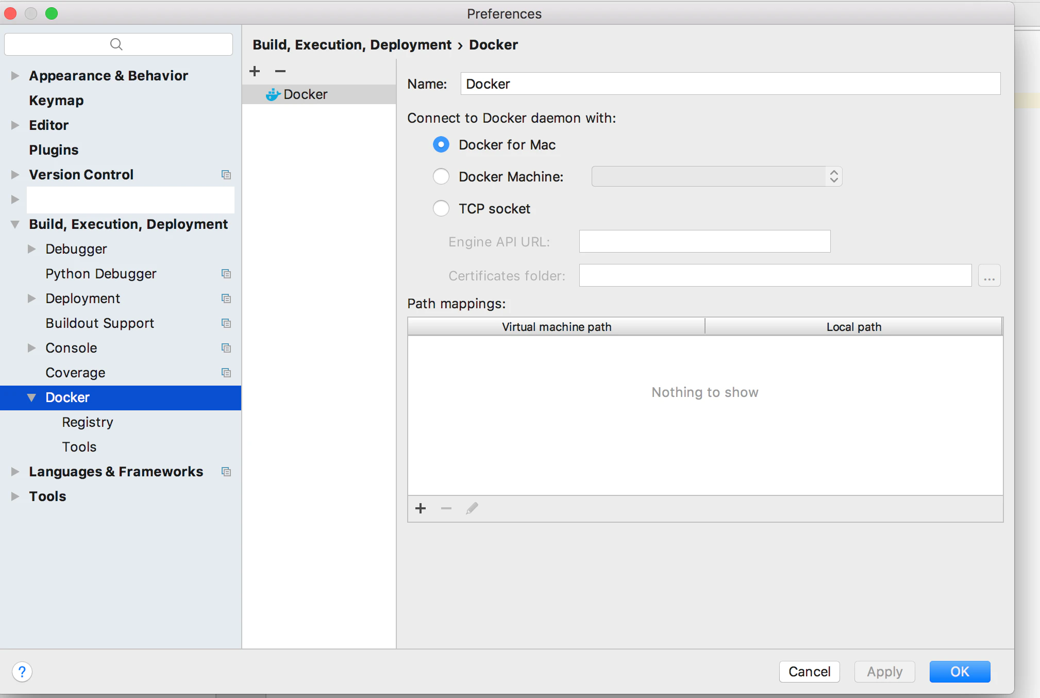1040x698 pixels.
Task: Confirm preferences with OK button
Action: pos(960,672)
